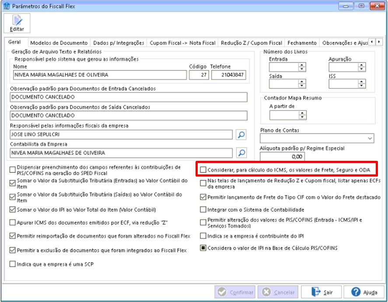Click the Cancelar button
Image resolution: width=388 pixels, height=302 pixels.
(278, 292)
